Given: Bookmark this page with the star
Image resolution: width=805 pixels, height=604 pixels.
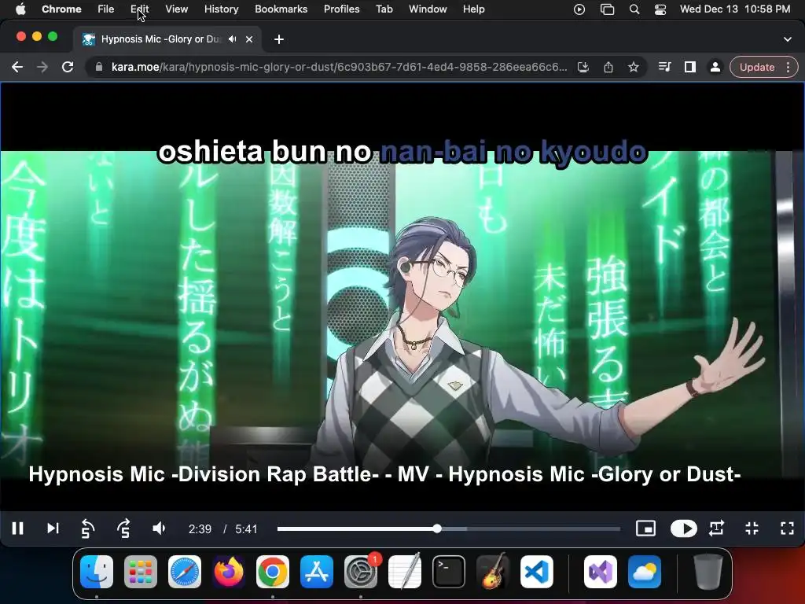Looking at the screenshot, I should (634, 68).
